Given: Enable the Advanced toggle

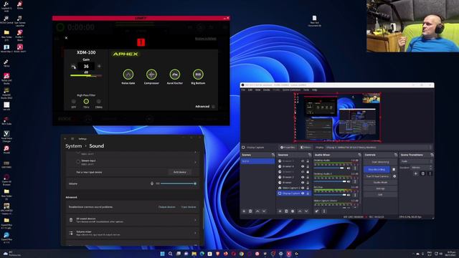Looking at the screenshot, I should (x=213, y=107).
